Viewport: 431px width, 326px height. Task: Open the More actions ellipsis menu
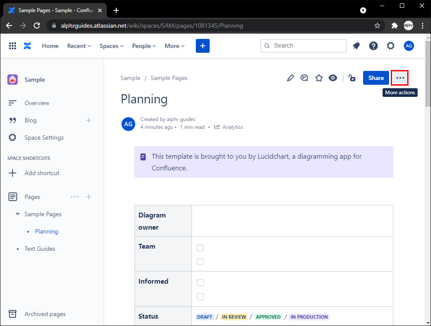pyautogui.click(x=400, y=78)
